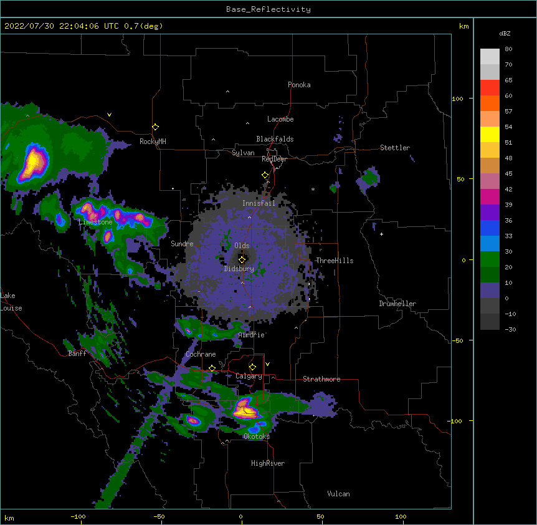537x525 pixels.
Task: Pick the dark orange 57-60 dBZ legend swatch
Action: [x=490, y=103]
